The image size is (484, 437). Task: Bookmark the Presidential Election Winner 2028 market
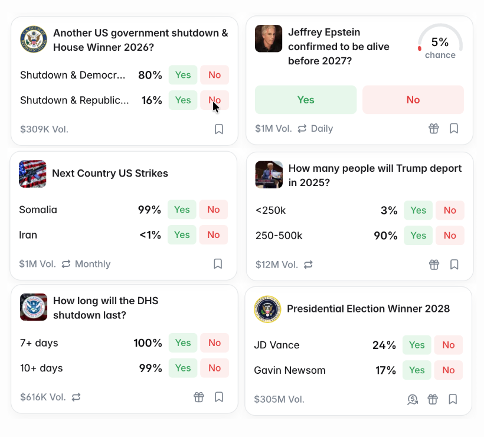453,399
